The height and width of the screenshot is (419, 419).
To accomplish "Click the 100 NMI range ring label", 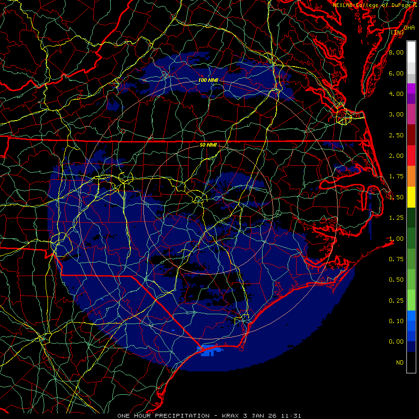I will click(208, 80).
